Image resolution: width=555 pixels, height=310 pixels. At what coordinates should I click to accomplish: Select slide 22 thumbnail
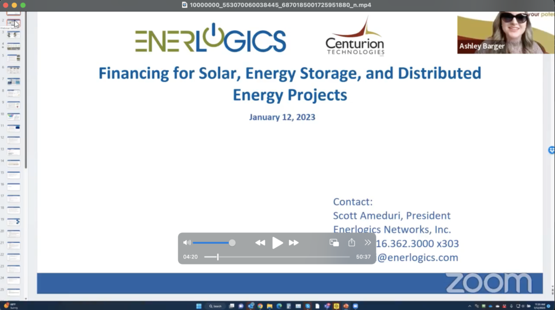14,256
